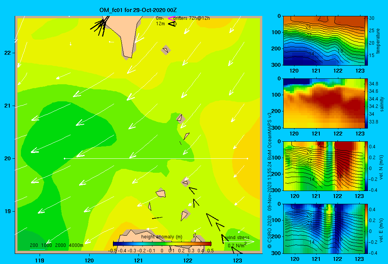The image size is (388, 264).
Task: Click the '12m' depth legend label
Action: pos(160,24)
